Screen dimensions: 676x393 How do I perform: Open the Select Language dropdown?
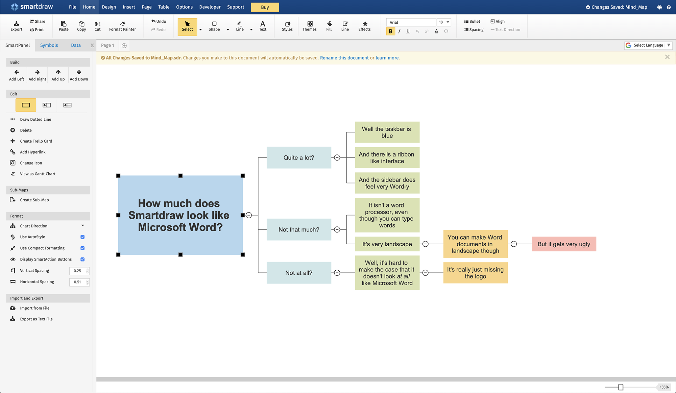tap(648, 45)
